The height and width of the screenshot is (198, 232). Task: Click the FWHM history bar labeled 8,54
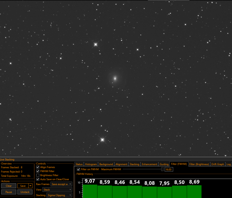[135, 192]
